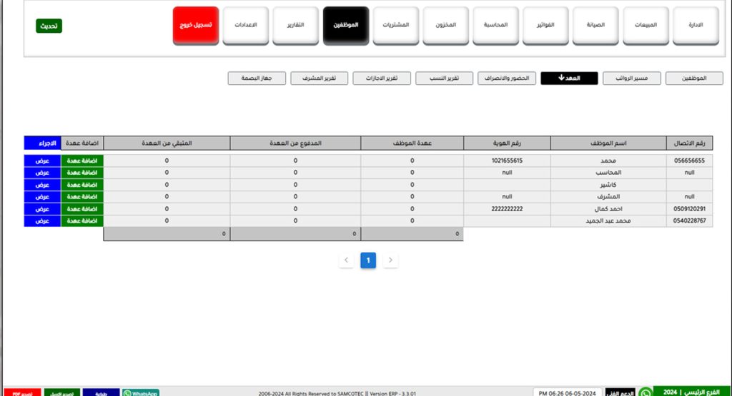732x396 pixels.
Task: Go to next page using right chevron
Action: (x=390, y=260)
